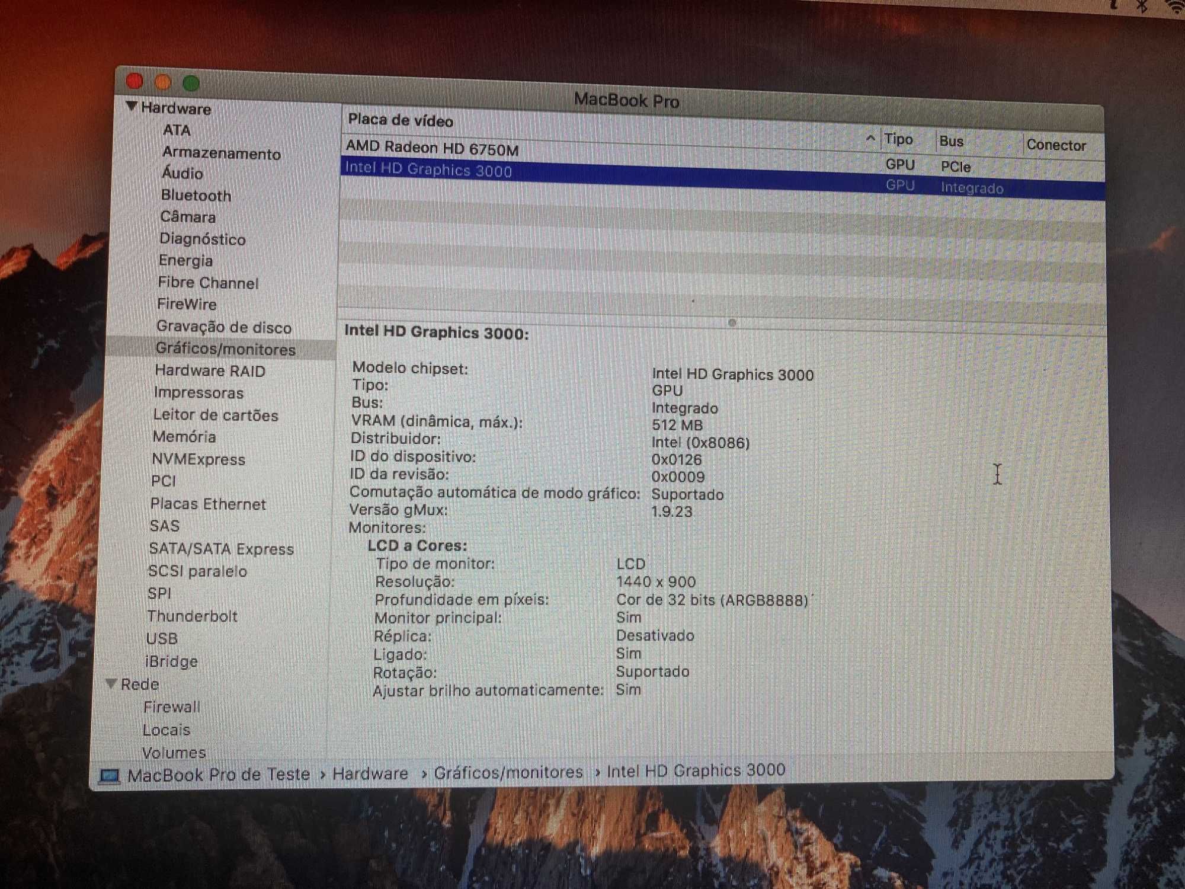Sort by Placa de vídeo column header

pos(400,120)
